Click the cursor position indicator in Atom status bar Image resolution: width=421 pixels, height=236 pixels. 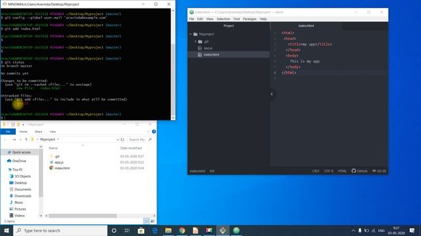click(x=212, y=171)
